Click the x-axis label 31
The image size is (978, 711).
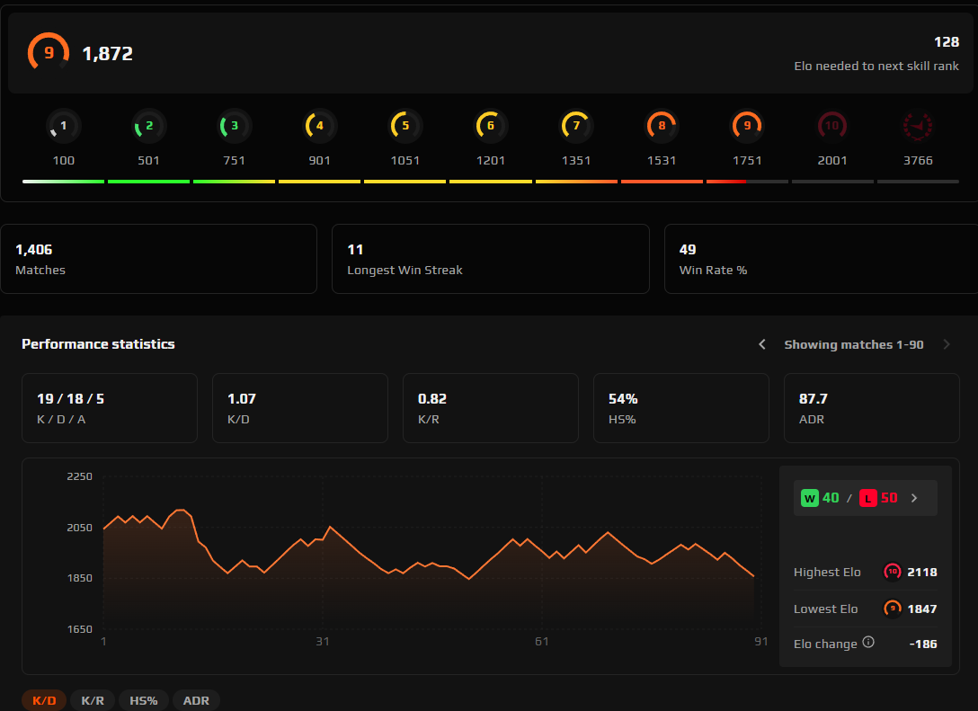pyautogui.click(x=323, y=641)
